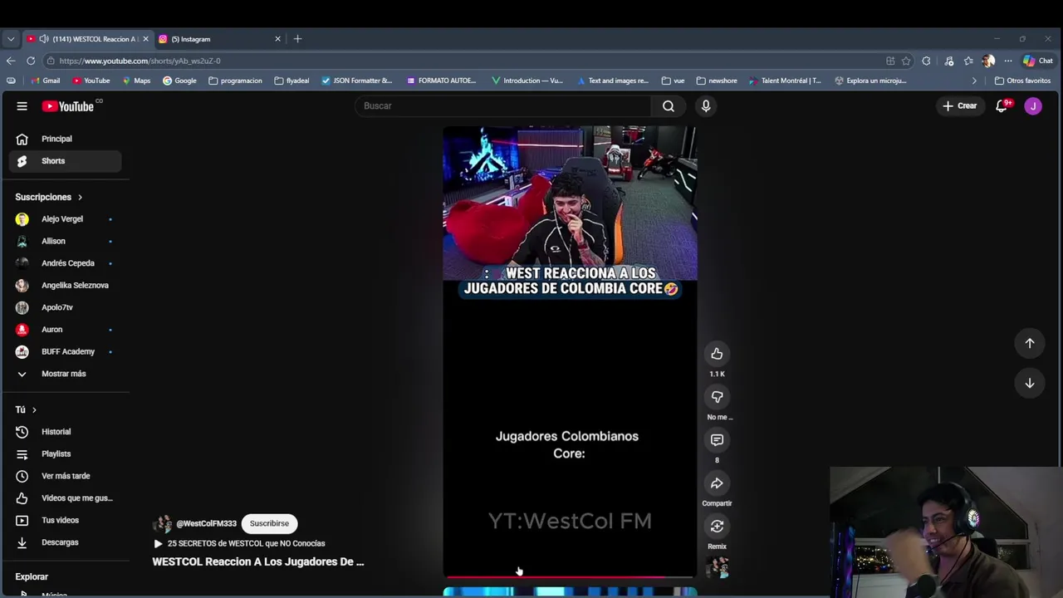Open browser settings three-dot menu

pyautogui.click(x=1008, y=61)
